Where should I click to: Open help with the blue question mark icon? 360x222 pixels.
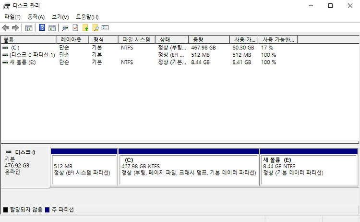coord(42,27)
